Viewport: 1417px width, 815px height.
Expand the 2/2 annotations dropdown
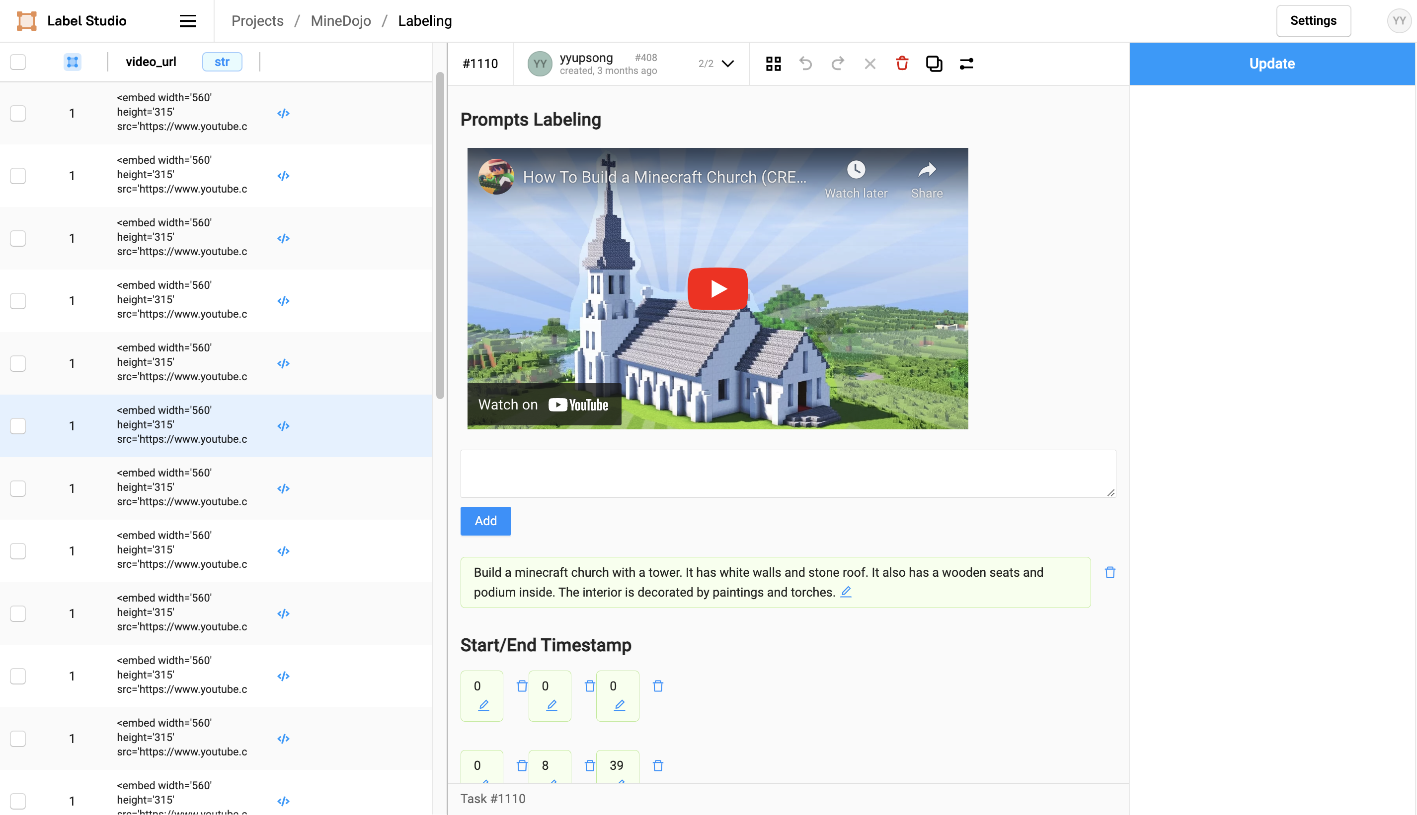(x=727, y=63)
